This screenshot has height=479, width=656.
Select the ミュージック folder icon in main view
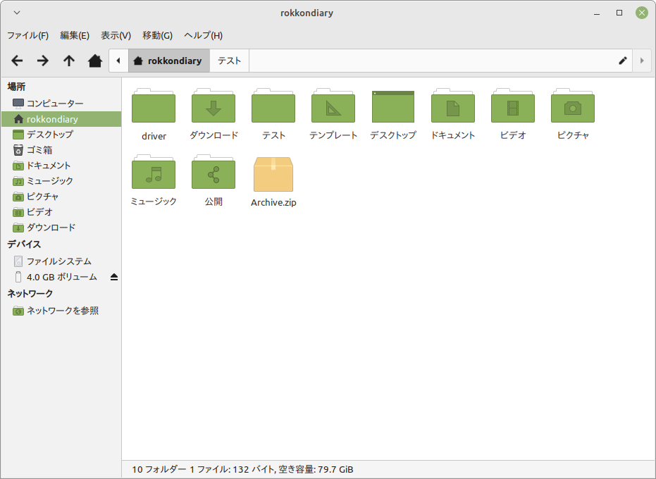[154, 172]
